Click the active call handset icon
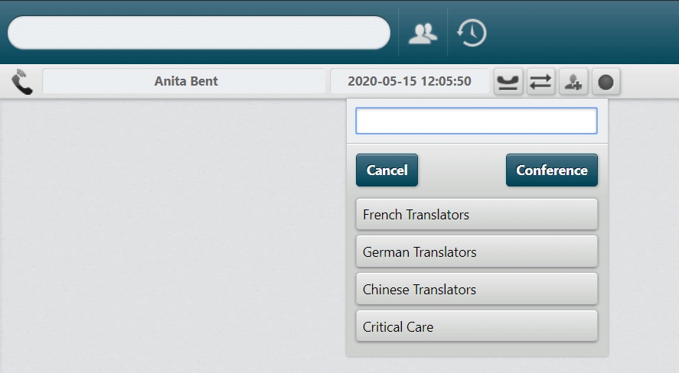This screenshot has width=679, height=373. click(x=21, y=81)
